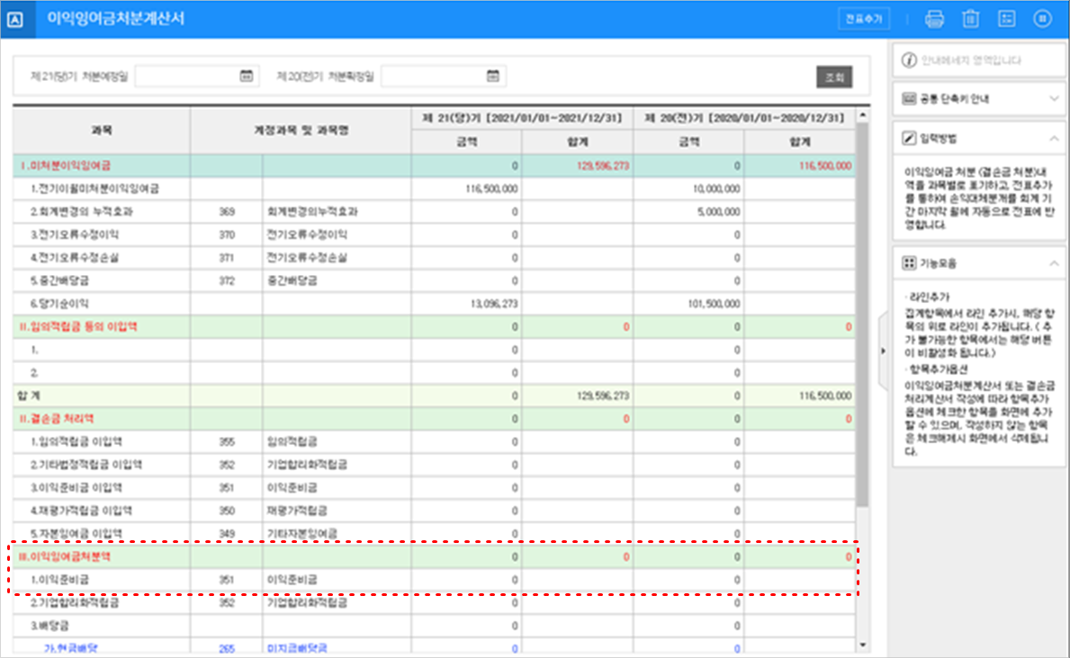Select row 2.회계변경의 누적효과
The image size is (1070, 658).
tap(81, 212)
